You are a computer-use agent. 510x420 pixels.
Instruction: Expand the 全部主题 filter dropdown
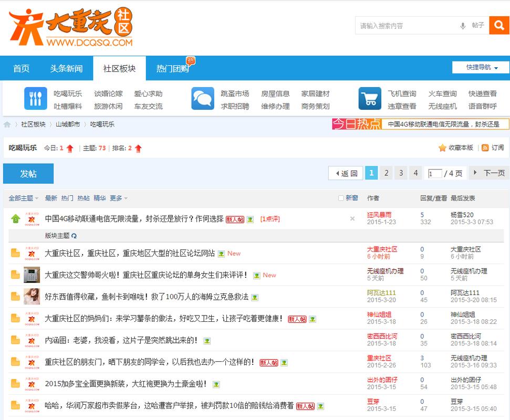point(24,198)
